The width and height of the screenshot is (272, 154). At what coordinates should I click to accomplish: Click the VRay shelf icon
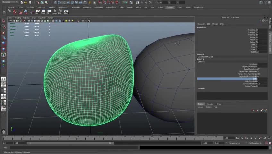tap(66, 12)
